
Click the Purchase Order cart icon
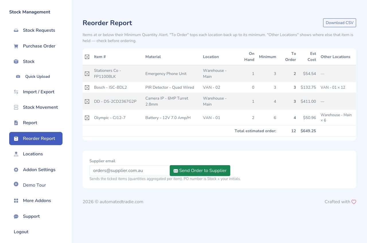pos(16,46)
